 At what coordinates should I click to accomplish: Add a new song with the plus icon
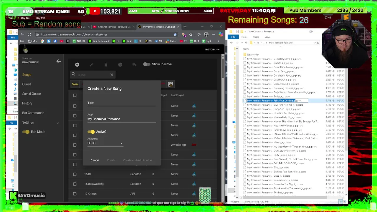(77, 64)
